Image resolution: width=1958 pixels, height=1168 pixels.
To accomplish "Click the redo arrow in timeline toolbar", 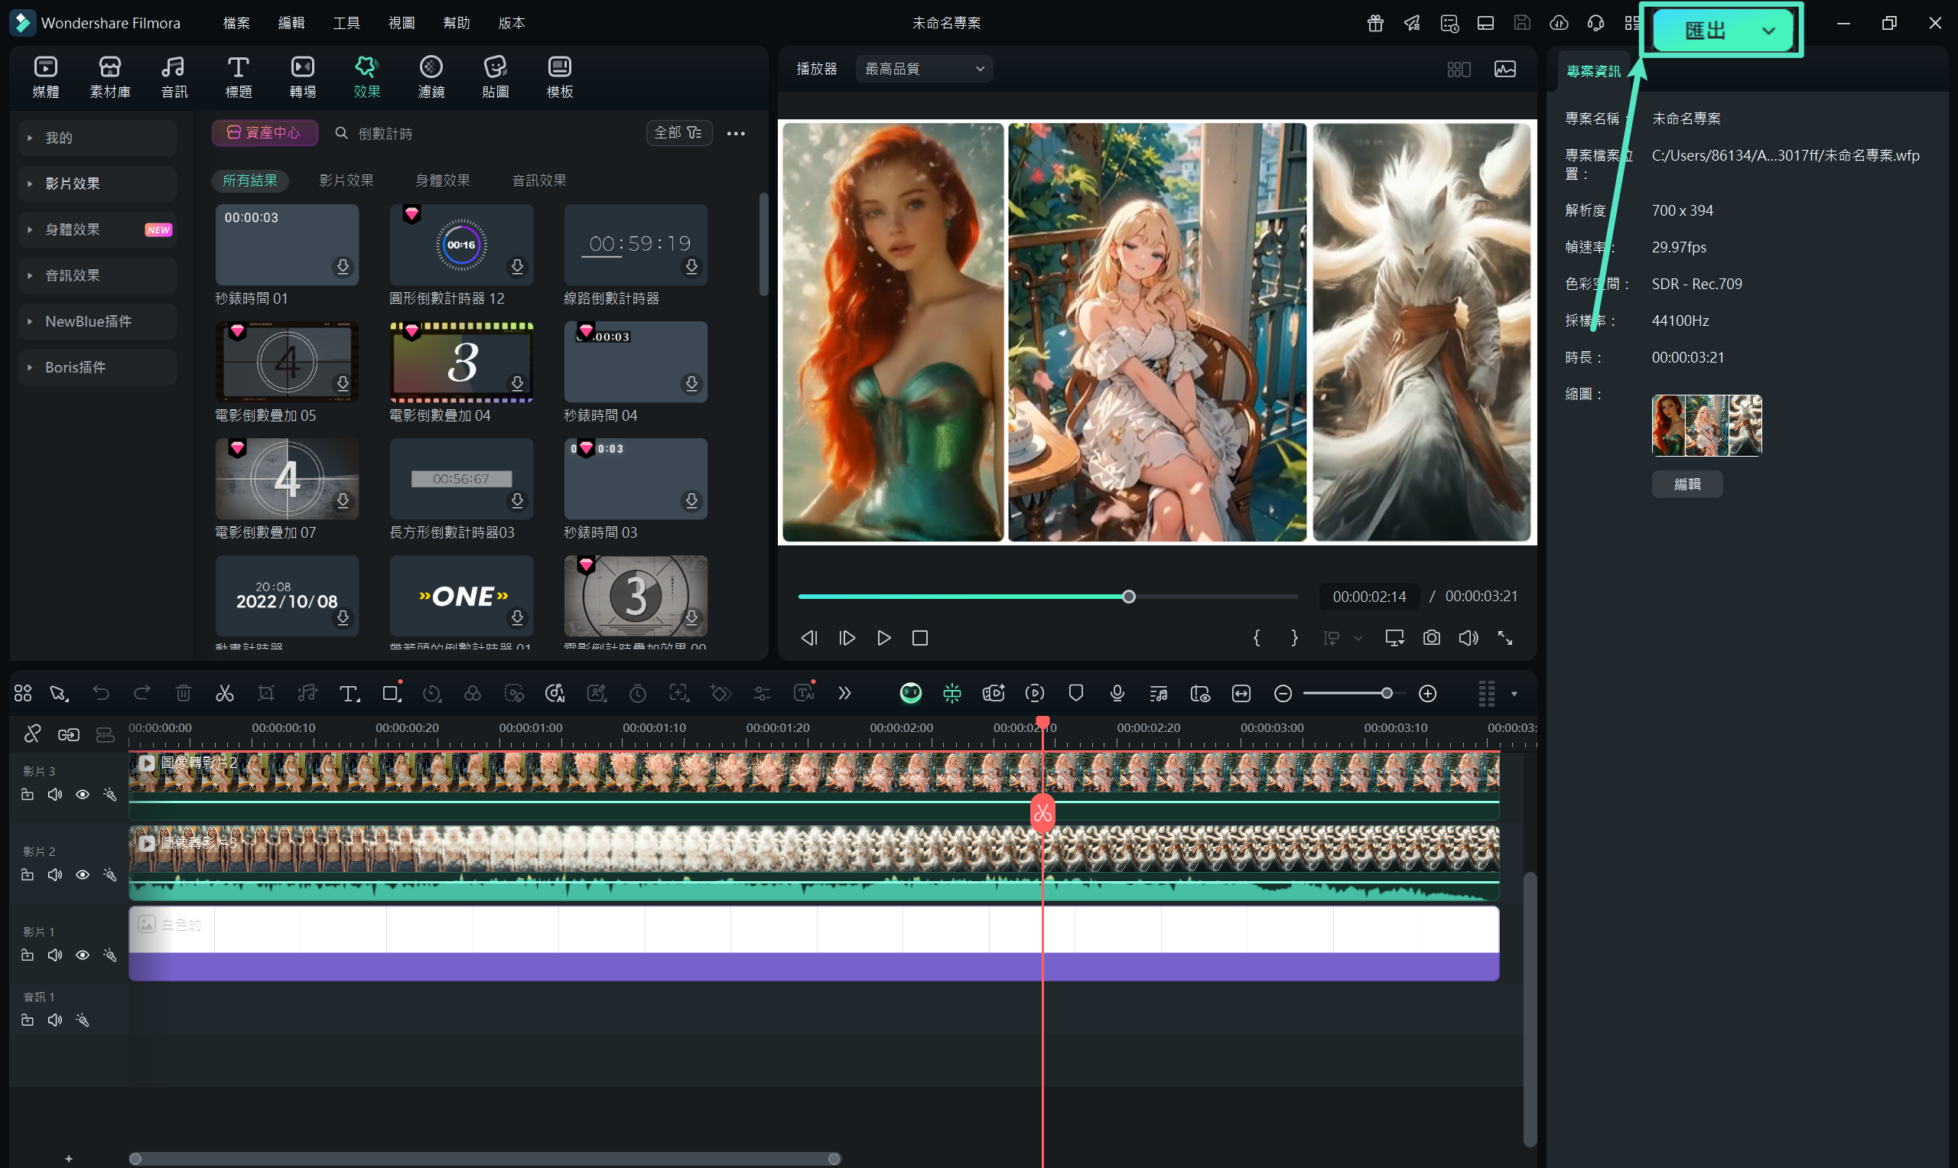I will 142,694.
